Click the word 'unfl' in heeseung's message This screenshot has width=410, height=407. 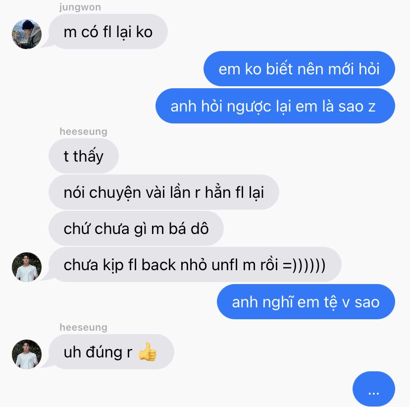click(225, 265)
